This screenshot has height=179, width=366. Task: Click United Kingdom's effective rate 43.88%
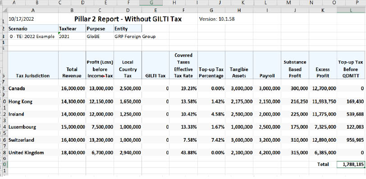183,153
